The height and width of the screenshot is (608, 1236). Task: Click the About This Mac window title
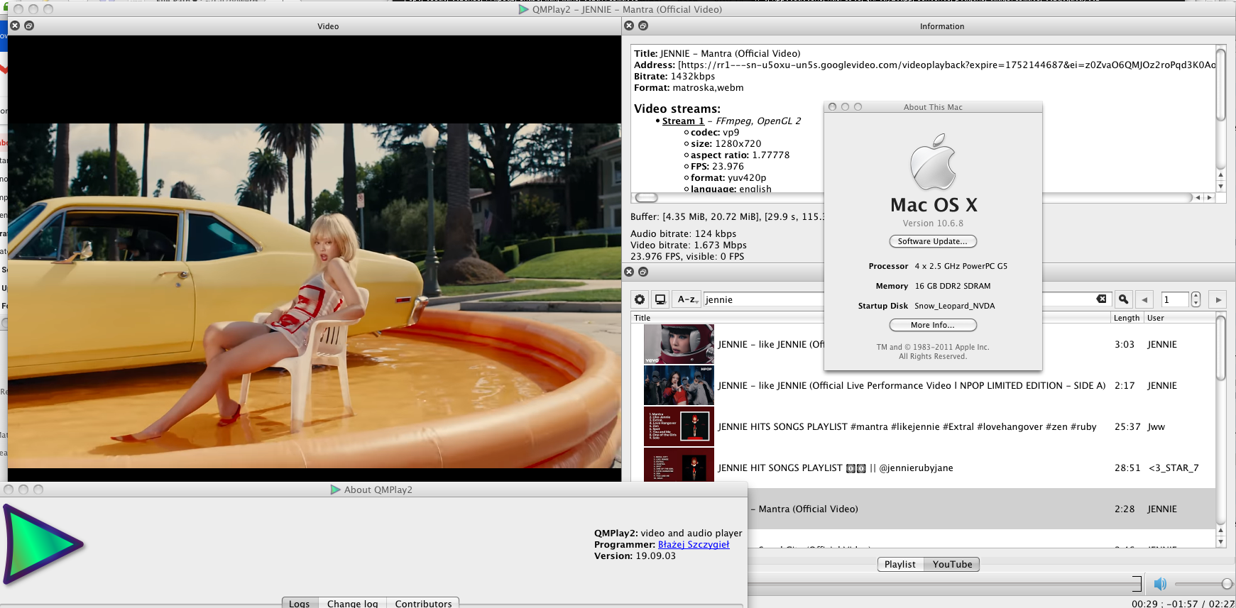(933, 107)
